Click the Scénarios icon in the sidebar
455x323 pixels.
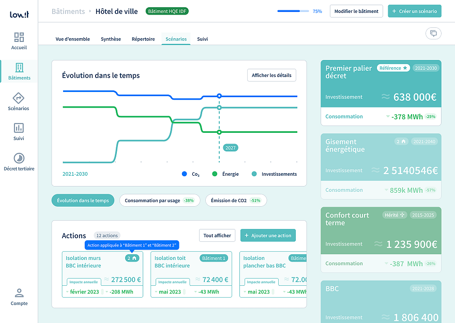click(19, 98)
